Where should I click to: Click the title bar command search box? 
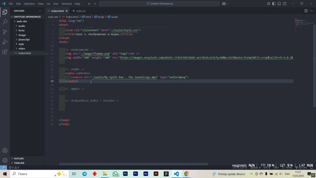click(x=159, y=3)
